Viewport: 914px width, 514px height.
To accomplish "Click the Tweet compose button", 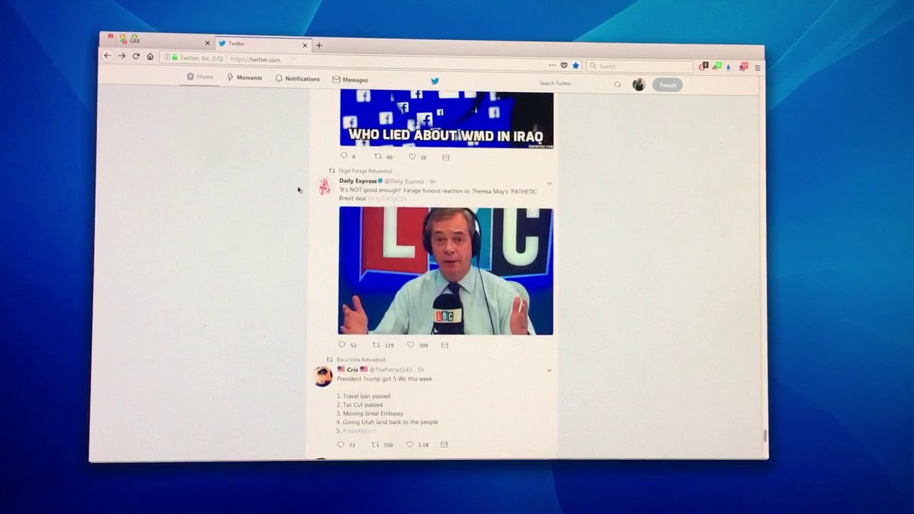I will click(x=667, y=85).
